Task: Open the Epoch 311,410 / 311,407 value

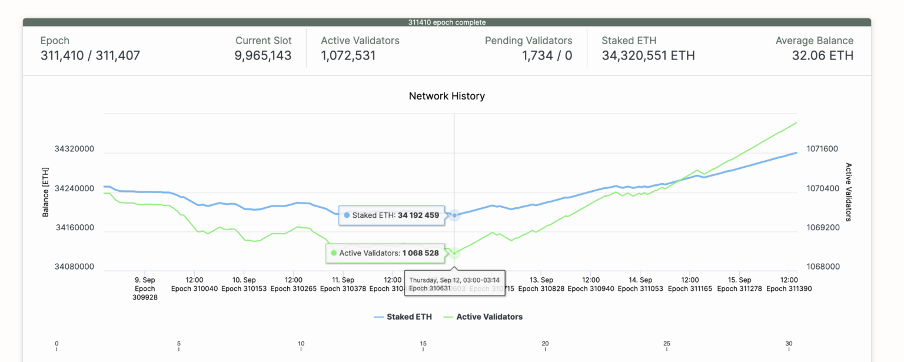Action: coord(90,56)
